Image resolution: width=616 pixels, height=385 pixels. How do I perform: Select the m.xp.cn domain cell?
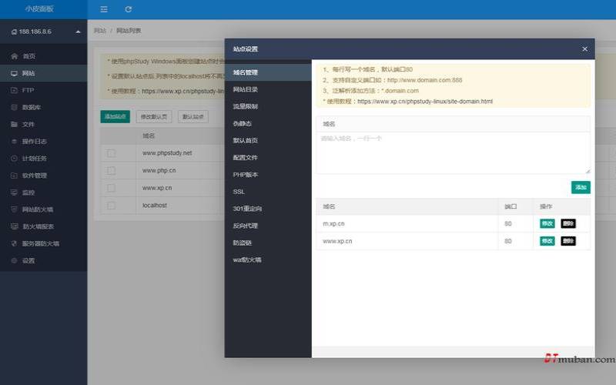click(x=407, y=223)
